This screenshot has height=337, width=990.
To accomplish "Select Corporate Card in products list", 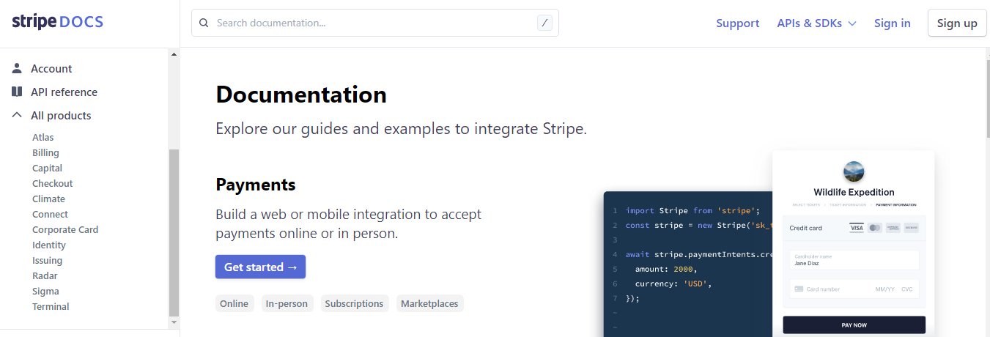I will tap(65, 229).
